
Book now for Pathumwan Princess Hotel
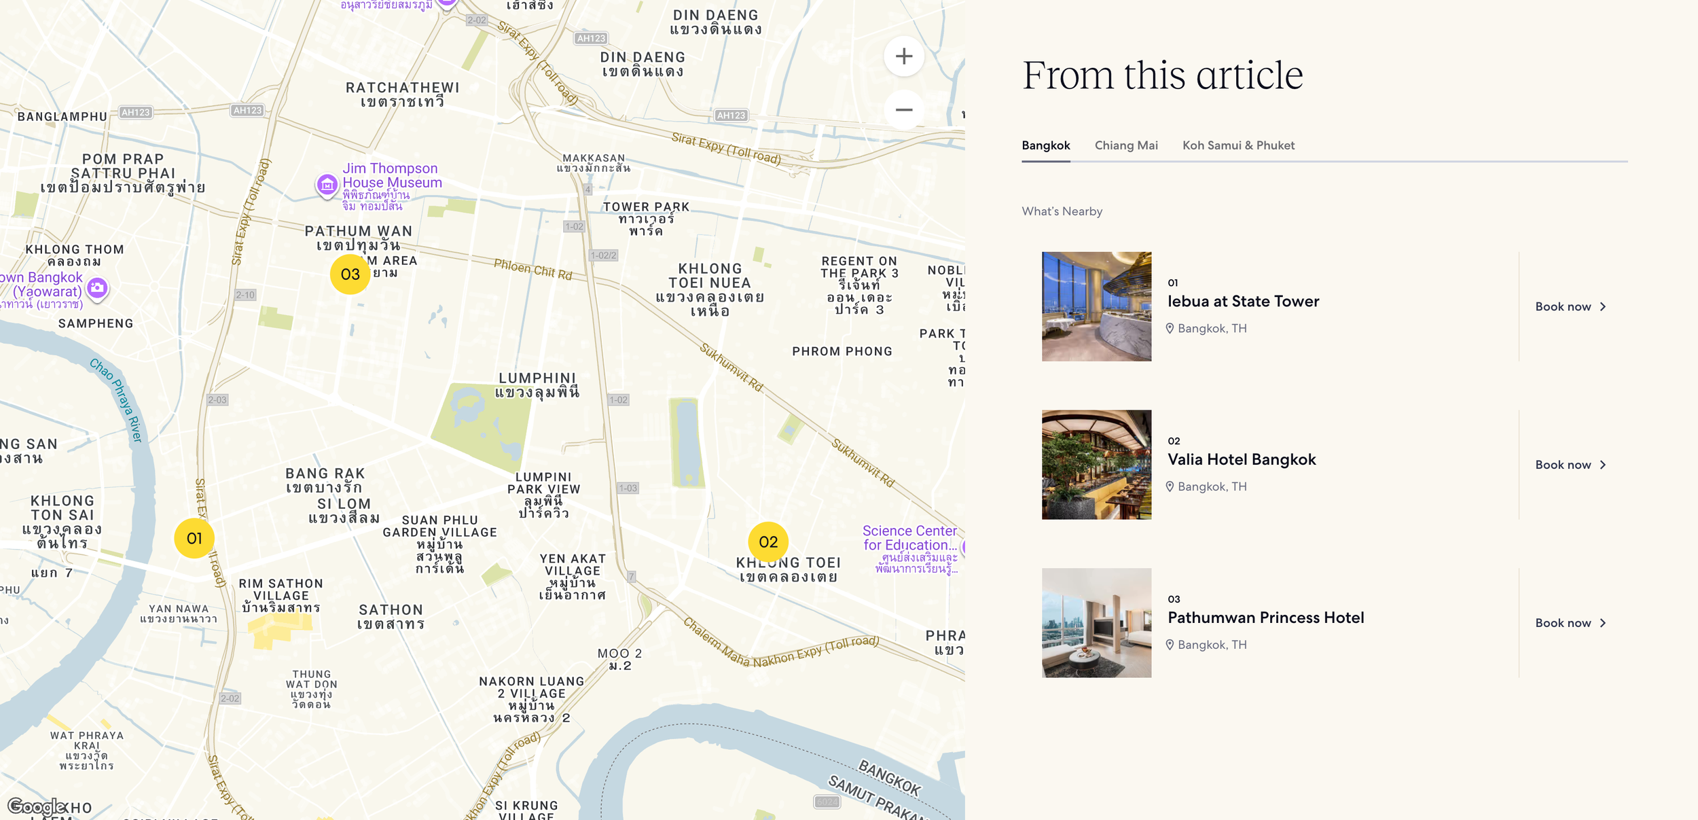[1570, 623]
